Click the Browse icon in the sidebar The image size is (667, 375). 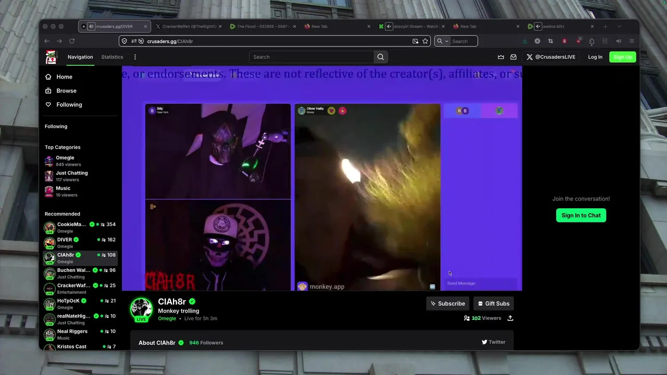tap(48, 91)
